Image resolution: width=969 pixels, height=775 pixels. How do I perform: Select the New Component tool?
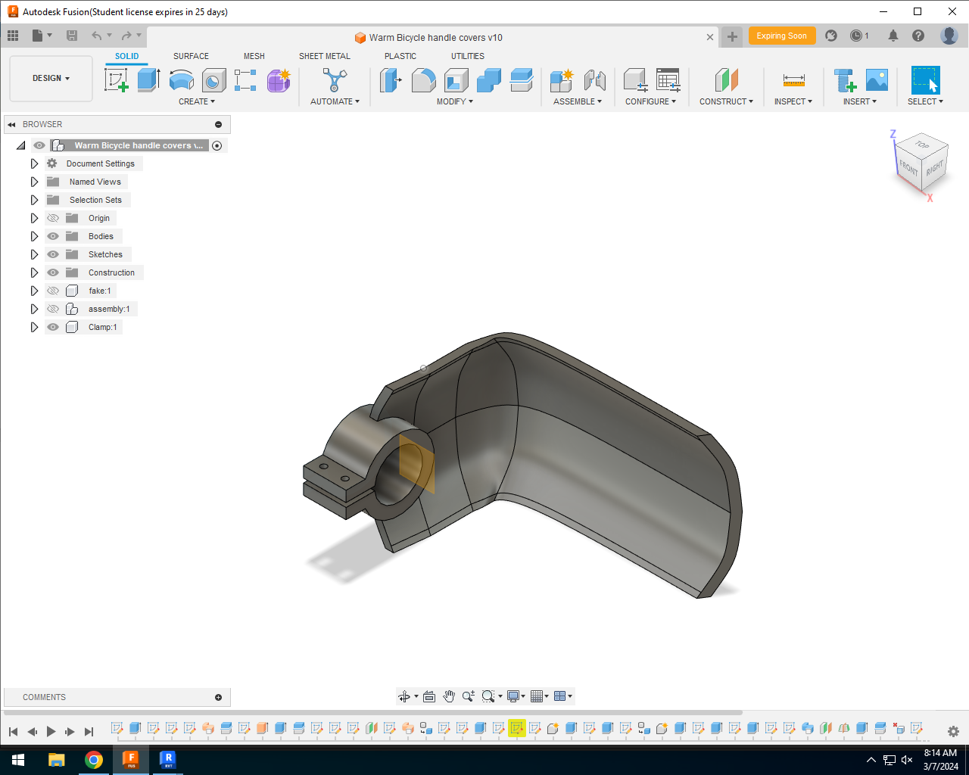562,79
